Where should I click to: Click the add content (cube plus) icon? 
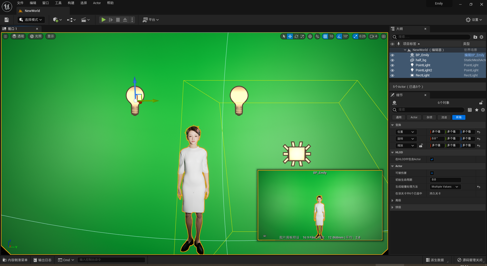(x=57, y=20)
